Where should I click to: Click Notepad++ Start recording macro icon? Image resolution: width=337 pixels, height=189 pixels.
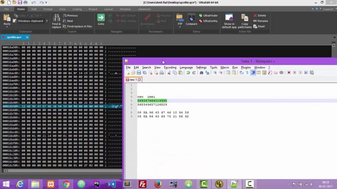[x=289, y=73]
